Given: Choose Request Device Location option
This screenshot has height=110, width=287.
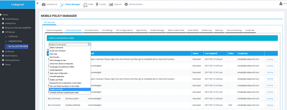Looking at the screenshot, I should 70,83.
